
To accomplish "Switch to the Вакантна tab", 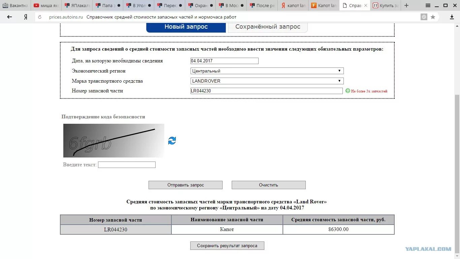I will pyautogui.click(x=15, y=5).
